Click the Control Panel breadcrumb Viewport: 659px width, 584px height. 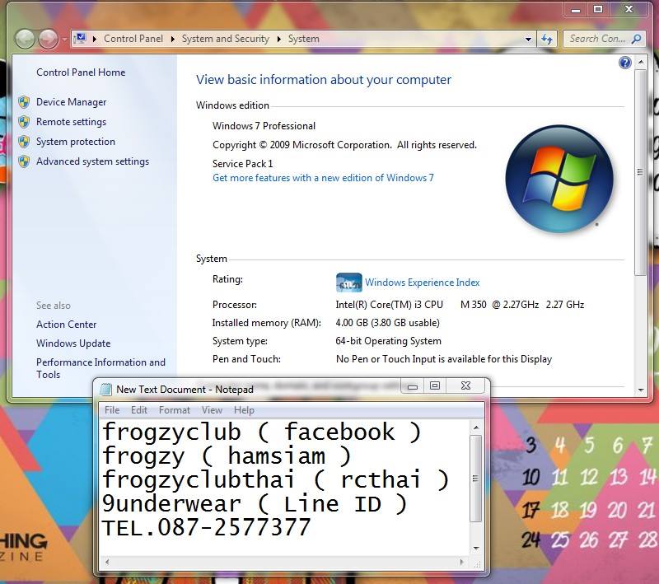[x=133, y=39]
